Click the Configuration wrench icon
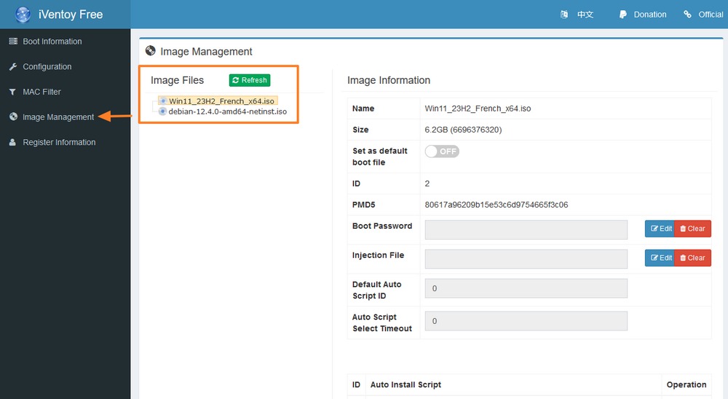Screen dimensions: 728x399 pyautogui.click(x=12, y=67)
